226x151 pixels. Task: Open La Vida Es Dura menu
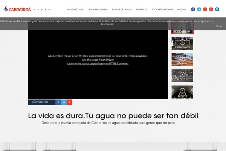75,9
